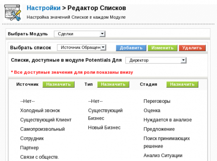Select Существующий Бизнес type value
This screenshot has width=217, height=161.
(x=105, y=114)
